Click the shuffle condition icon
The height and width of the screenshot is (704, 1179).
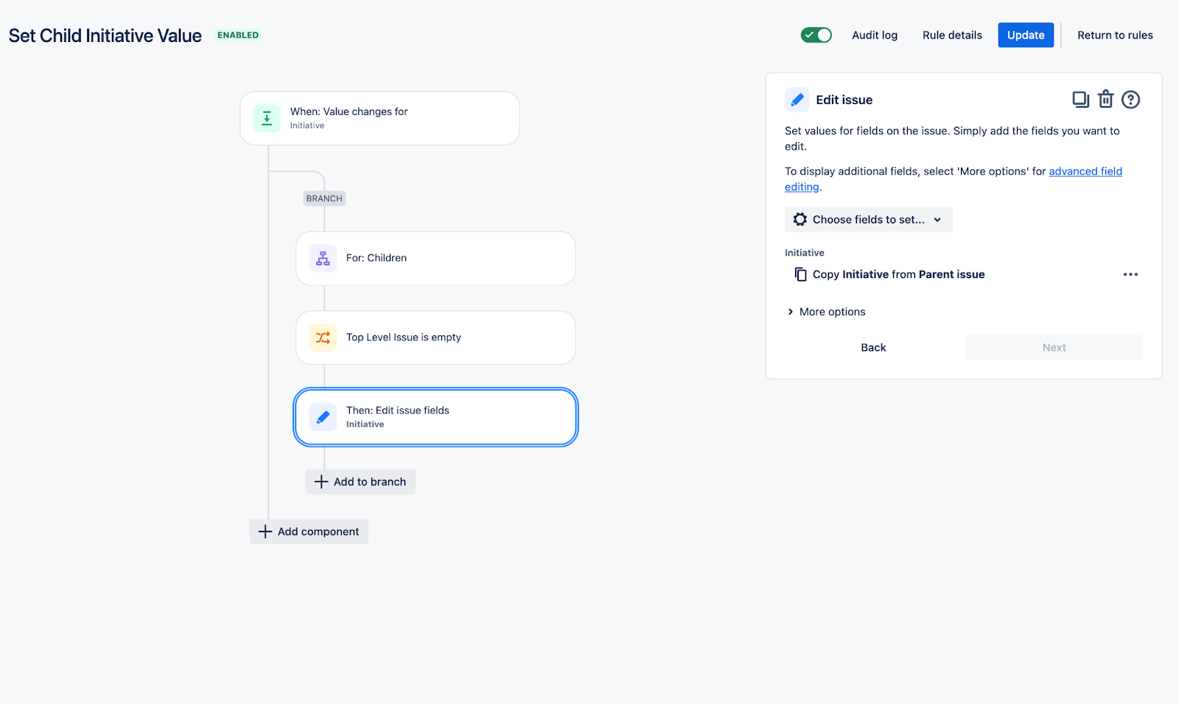[323, 338]
